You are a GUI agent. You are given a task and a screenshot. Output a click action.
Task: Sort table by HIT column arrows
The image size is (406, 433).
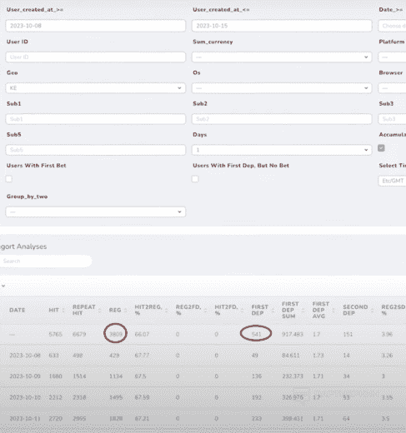pyautogui.click(x=63, y=310)
